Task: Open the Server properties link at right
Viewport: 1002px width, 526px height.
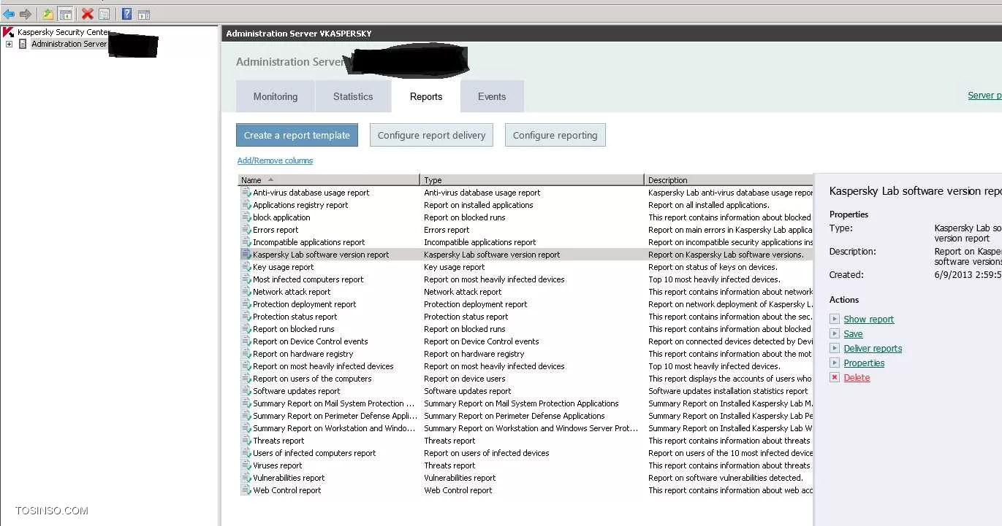Action: pos(984,96)
